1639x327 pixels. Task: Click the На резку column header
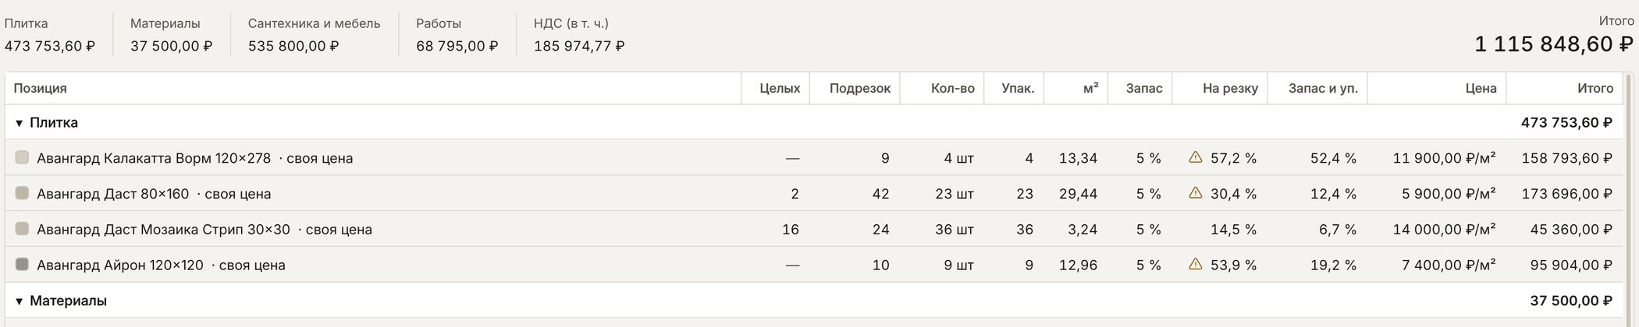[x=1230, y=89]
